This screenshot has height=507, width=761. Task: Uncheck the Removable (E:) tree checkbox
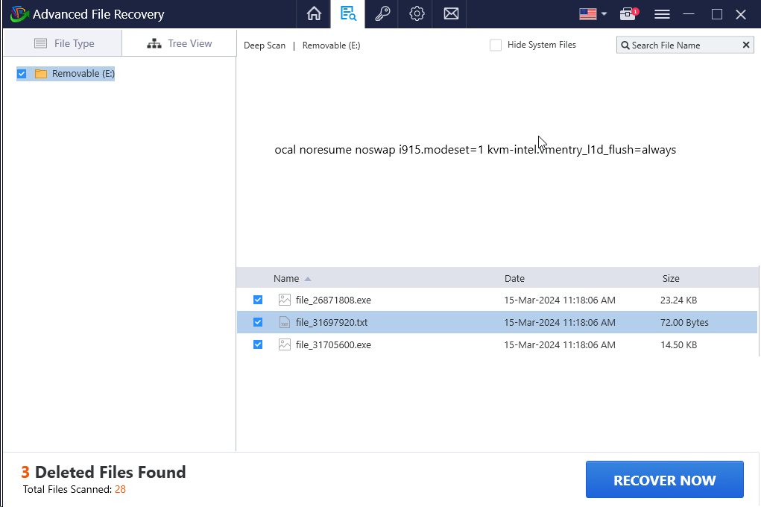pos(22,74)
